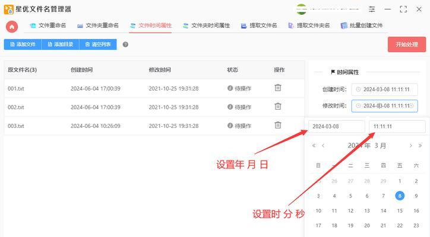Pick day 15 in the calendar
430x237 pixels.
400,211
